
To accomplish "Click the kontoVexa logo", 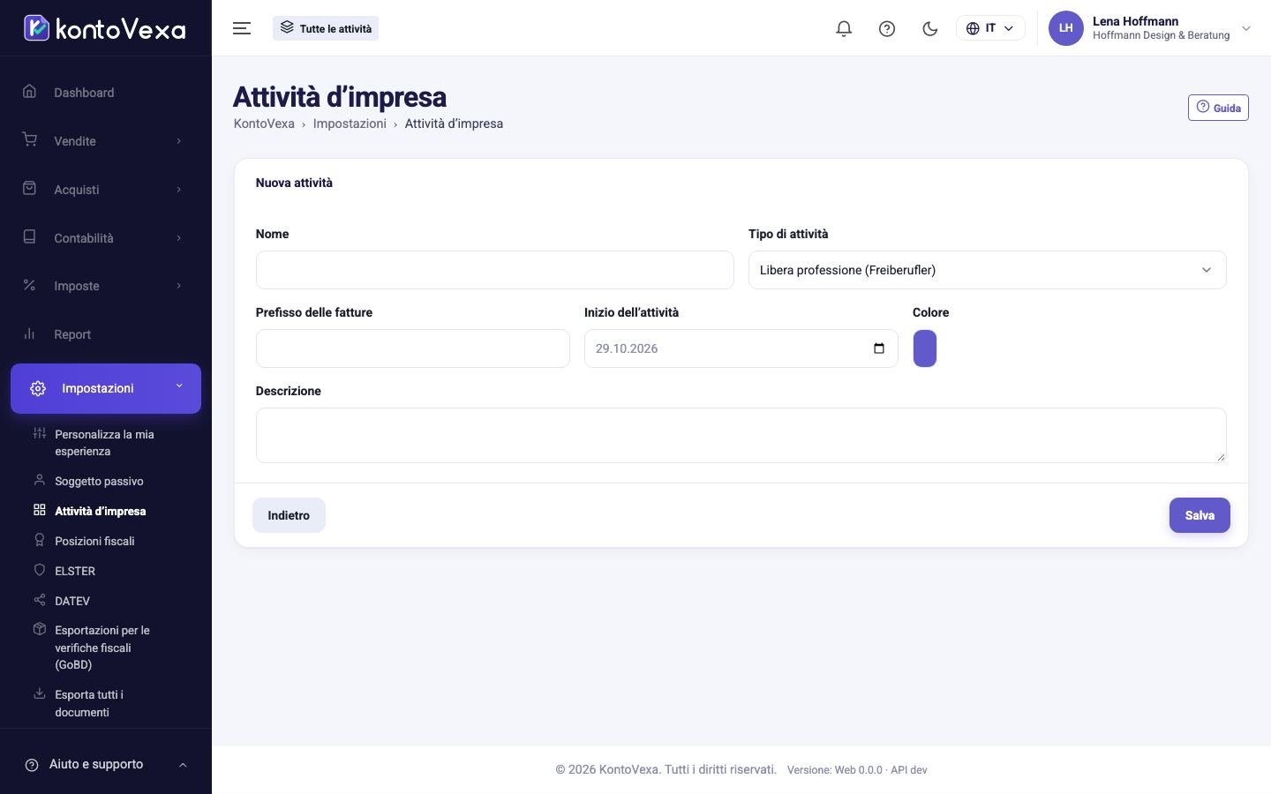I will click(105, 28).
